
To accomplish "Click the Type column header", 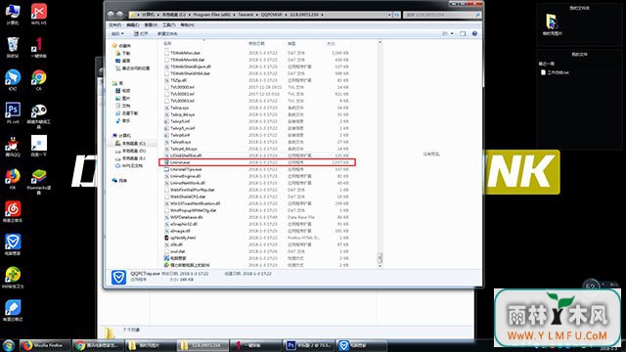I will point(306,43).
